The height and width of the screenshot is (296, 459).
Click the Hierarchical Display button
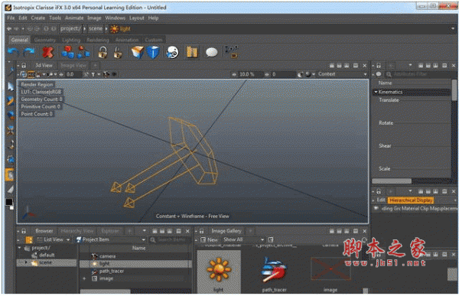[x=411, y=200]
